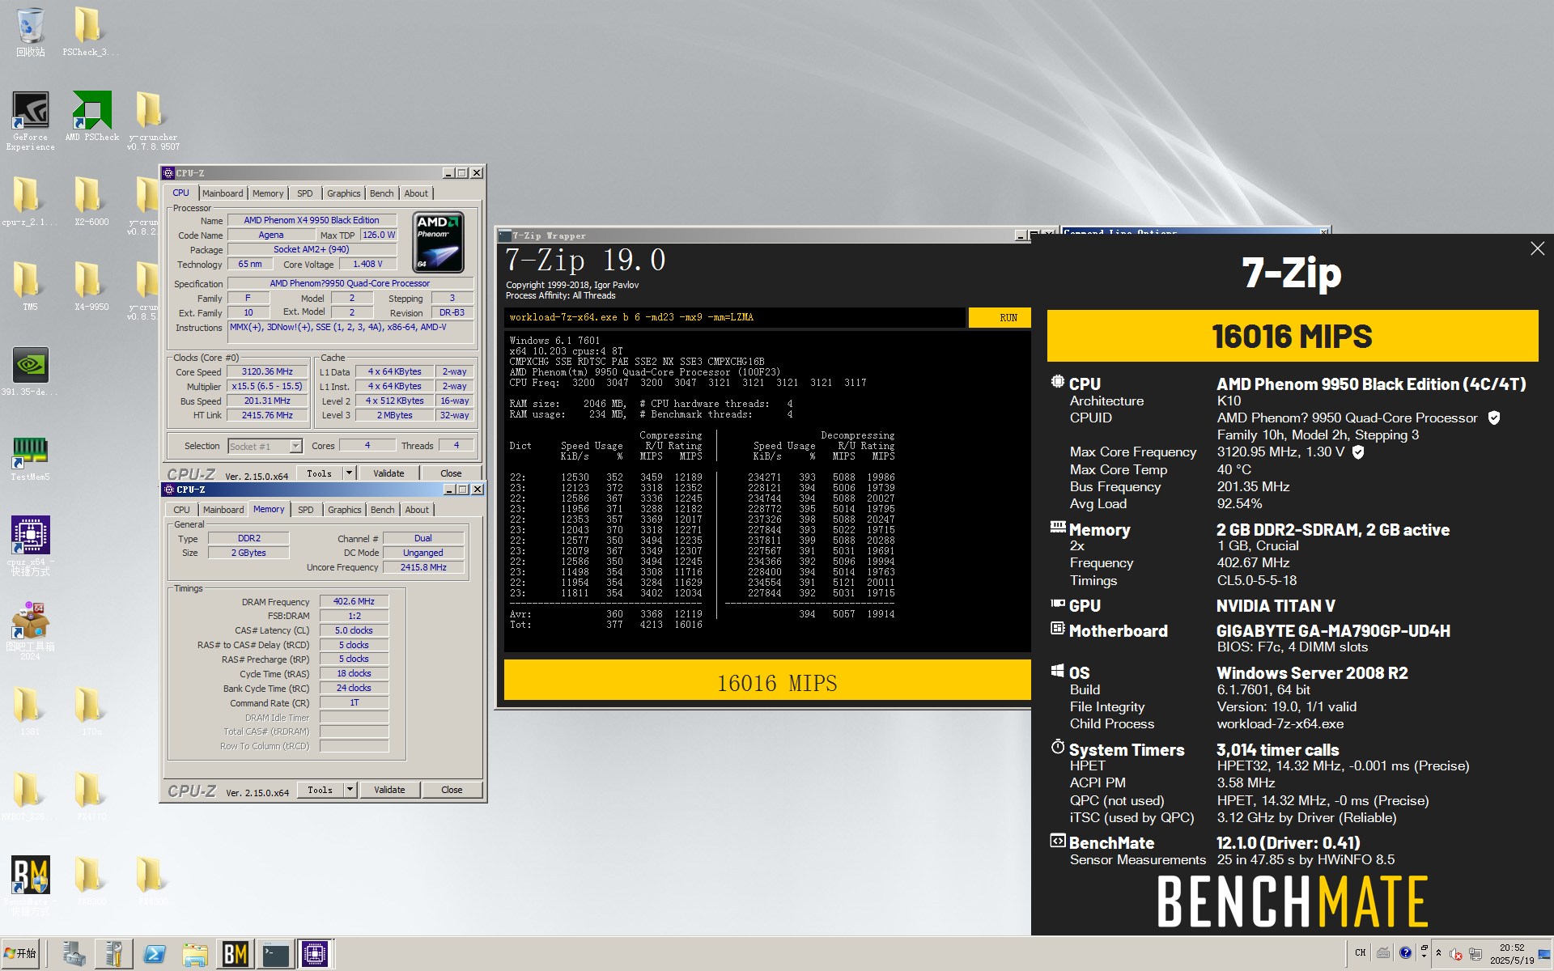Switch to CPU tab in lower CPU-Z window

(x=181, y=510)
